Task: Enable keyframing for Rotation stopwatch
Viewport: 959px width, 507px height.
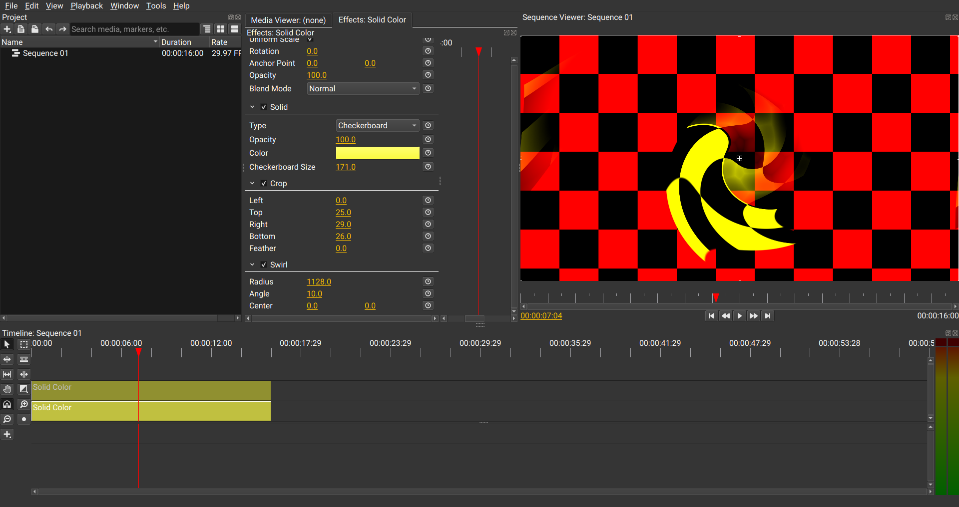Action: pos(428,51)
